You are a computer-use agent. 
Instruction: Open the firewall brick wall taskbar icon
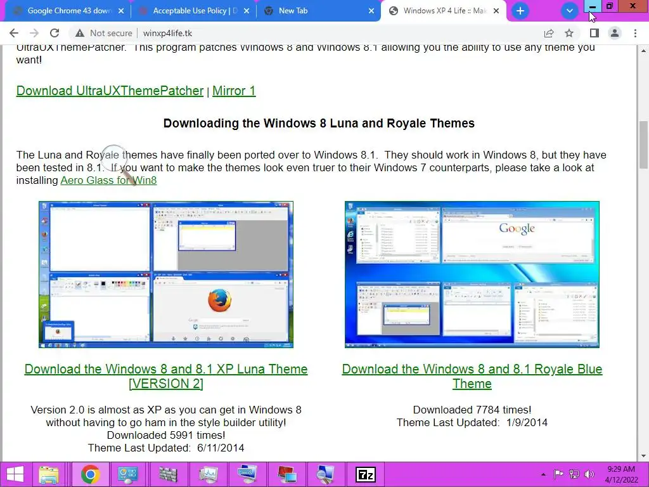pos(167,474)
